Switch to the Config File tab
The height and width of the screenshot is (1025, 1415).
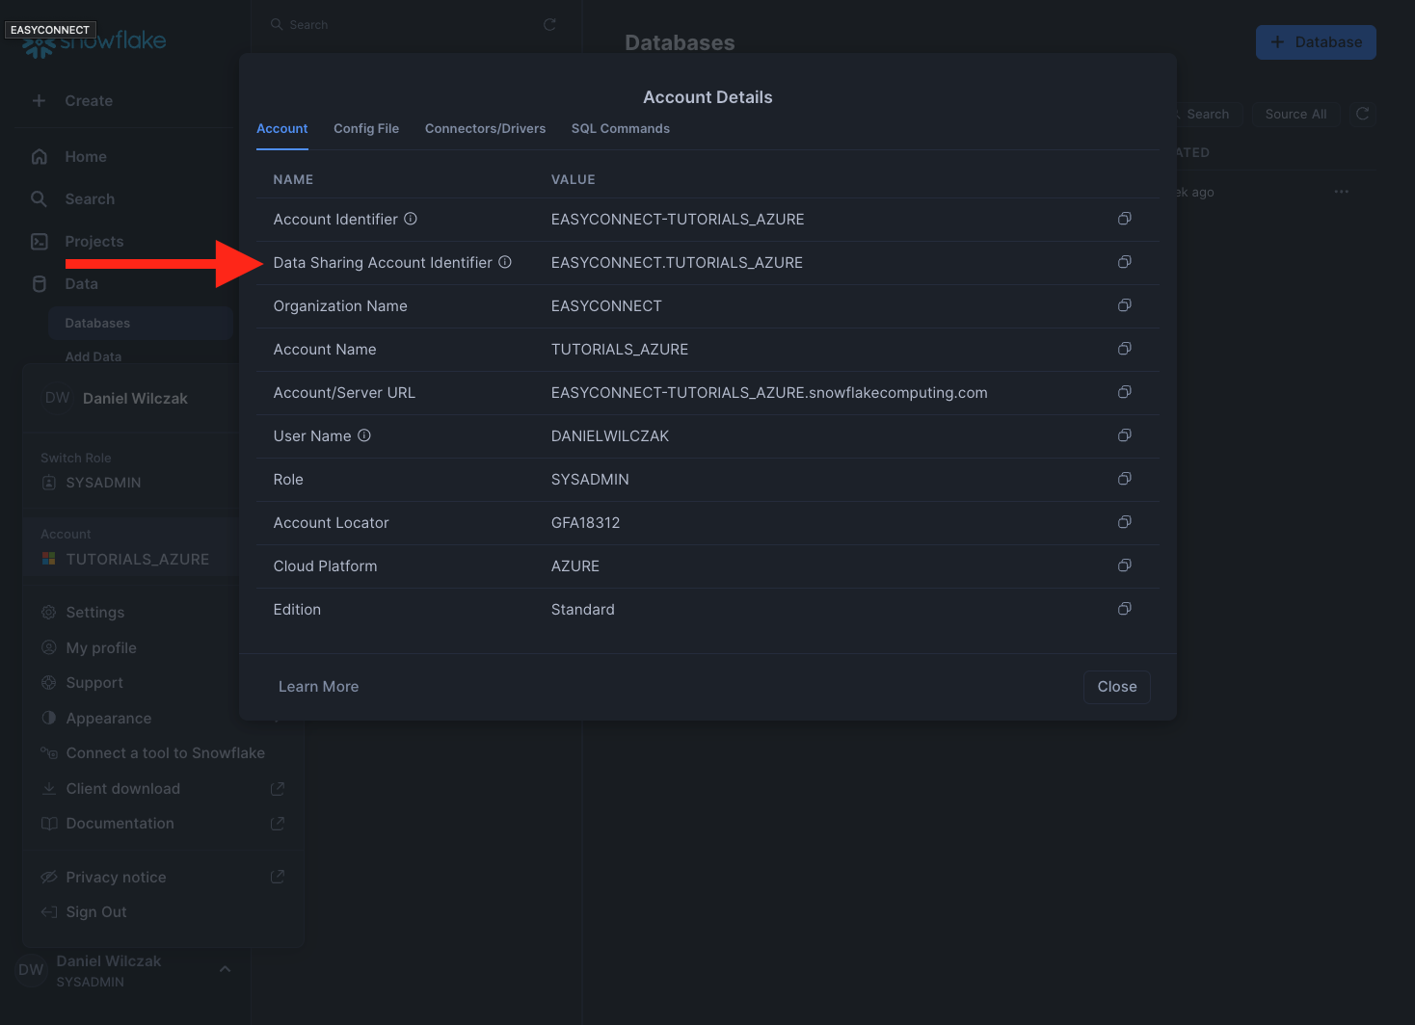366,128
